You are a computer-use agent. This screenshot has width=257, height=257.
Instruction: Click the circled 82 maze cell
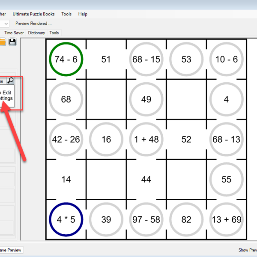click(x=186, y=220)
